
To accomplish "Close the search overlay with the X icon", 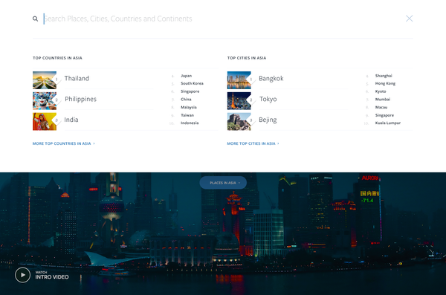I will point(409,19).
